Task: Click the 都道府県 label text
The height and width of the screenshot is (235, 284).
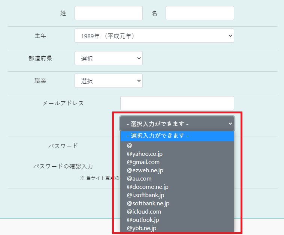Action: [x=40, y=58]
